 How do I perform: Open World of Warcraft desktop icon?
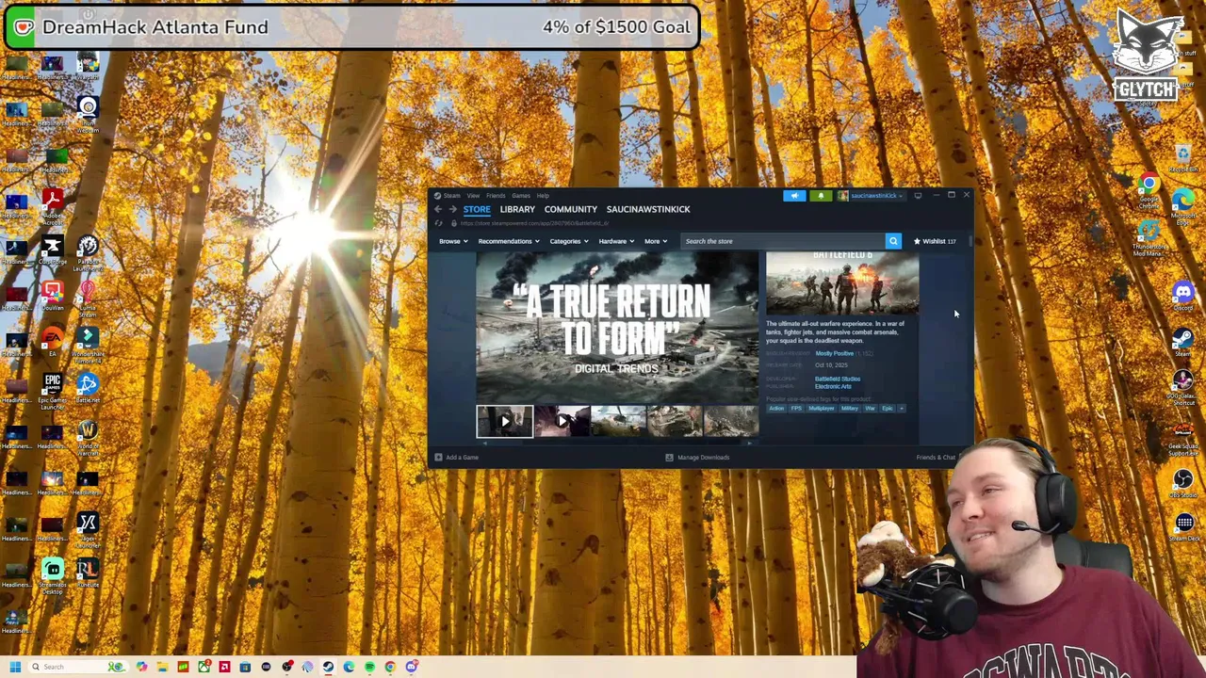pos(88,430)
